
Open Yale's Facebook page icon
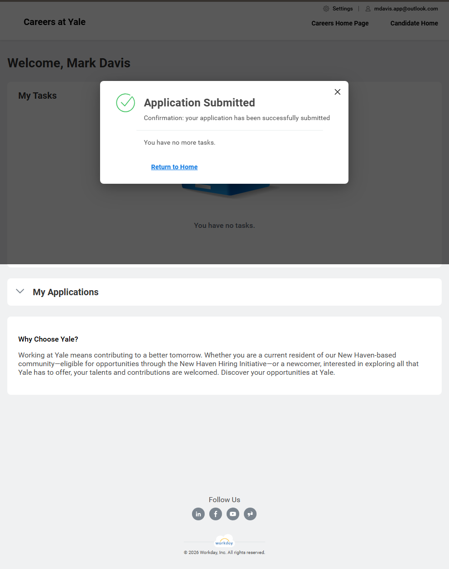tap(216, 514)
